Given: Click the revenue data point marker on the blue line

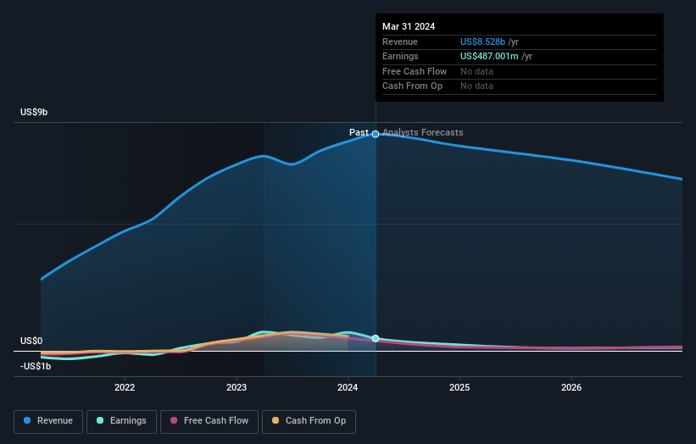Looking at the screenshot, I should click(x=376, y=134).
